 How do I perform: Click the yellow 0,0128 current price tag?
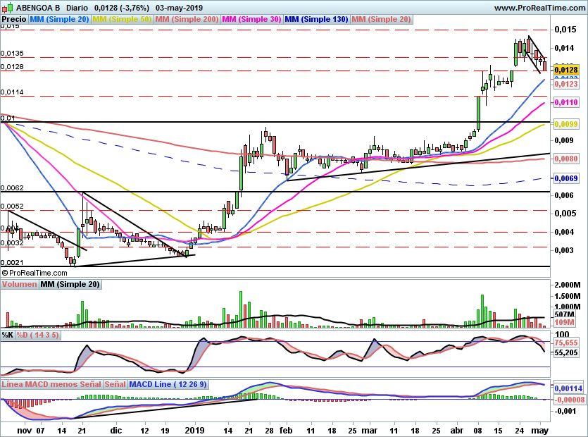pos(566,70)
